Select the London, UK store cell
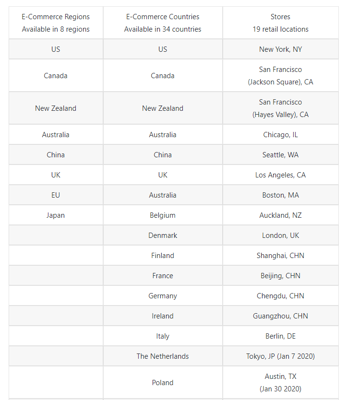This screenshot has height=400, width=347. (280, 235)
